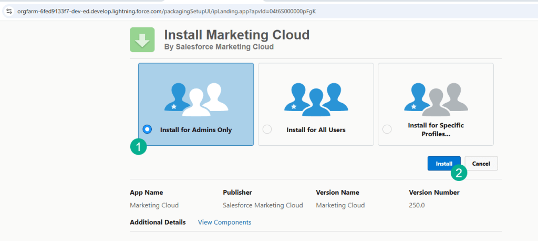Click the green download arrow package icon
The image size is (538, 241).
coord(142,40)
